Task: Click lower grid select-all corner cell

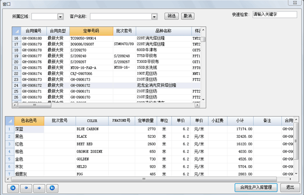Action: click(x=10, y=121)
